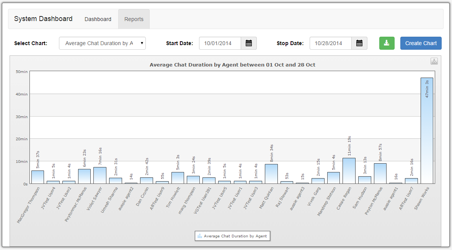Toggle the Average Chat Duration legend item
Viewport: 452px width, 250px height.
[x=232, y=236]
